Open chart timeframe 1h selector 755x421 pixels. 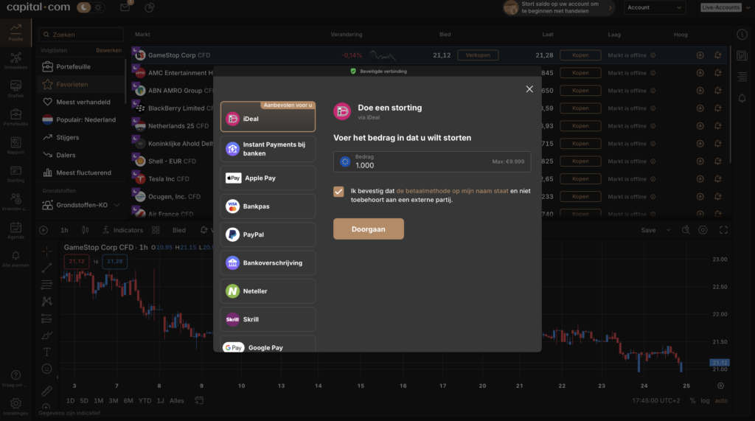tap(64, 230)
